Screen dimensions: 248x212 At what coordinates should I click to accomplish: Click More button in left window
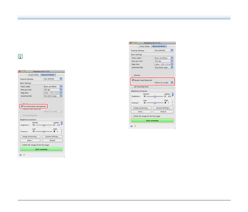coord(30,140)
